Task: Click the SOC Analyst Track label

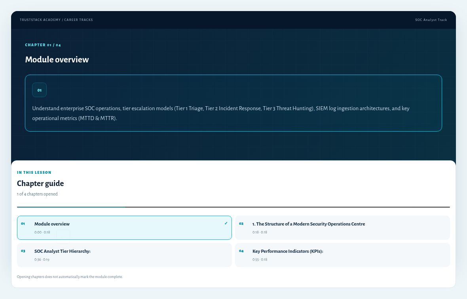Action: (431, 20)
